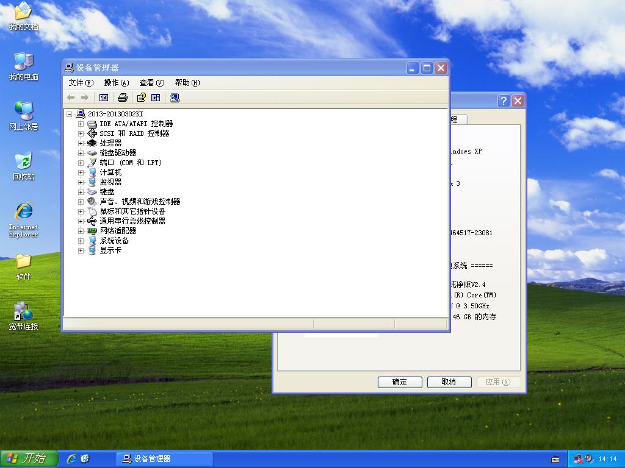Click the help ? button of System Properties dialog
Image resolution: width=625 pixels, height=468 pixels.
[x=504, y=101]
